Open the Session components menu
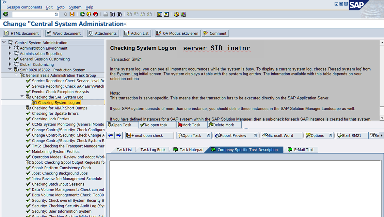This screenshot has height=217, width=384. pyautogui.click(x=24, y=7)
